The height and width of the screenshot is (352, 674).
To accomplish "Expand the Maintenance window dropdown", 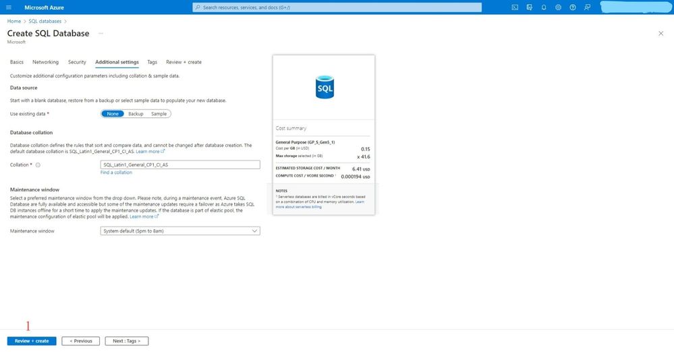I will [180, 231].
